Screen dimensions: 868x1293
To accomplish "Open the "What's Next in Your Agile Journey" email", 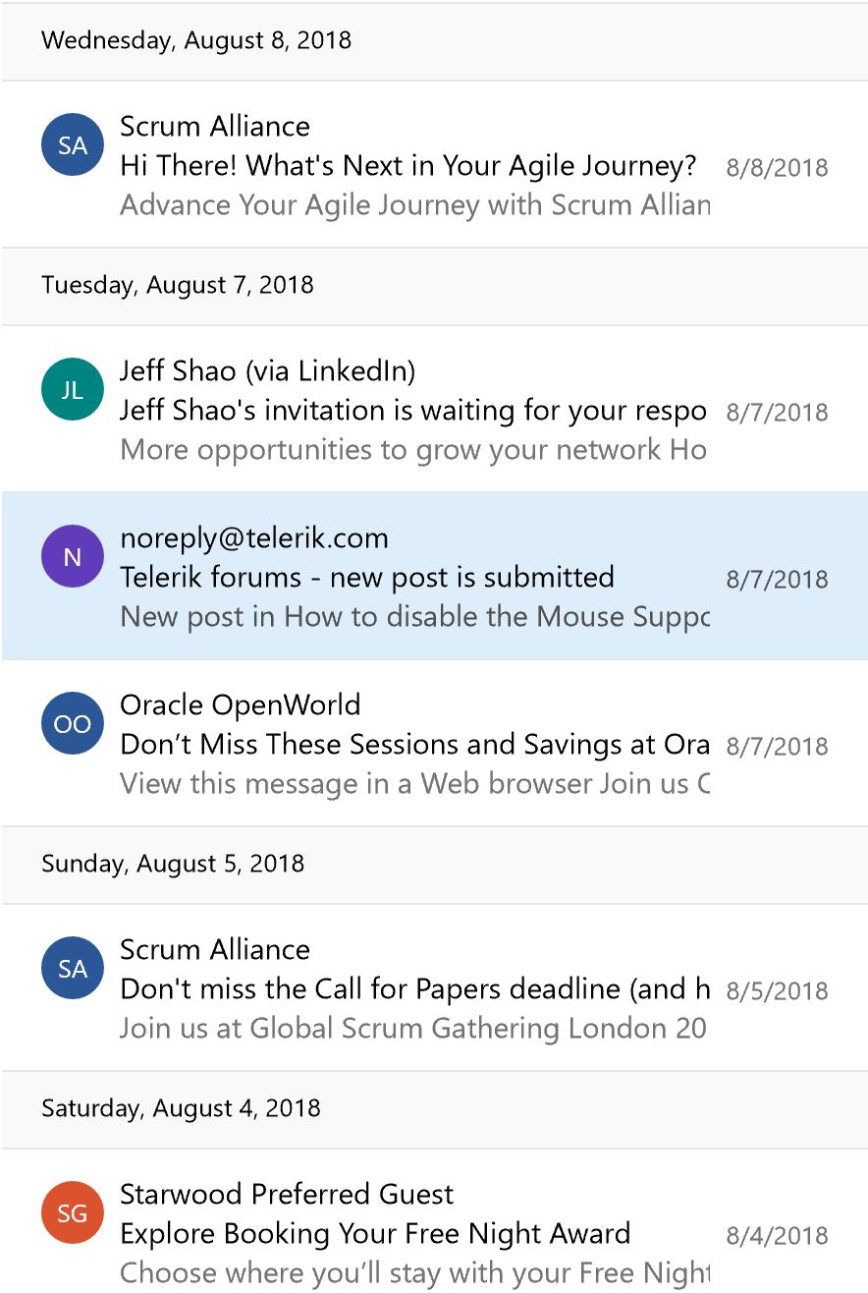I will pyautogui.click(x=407, y=166).
